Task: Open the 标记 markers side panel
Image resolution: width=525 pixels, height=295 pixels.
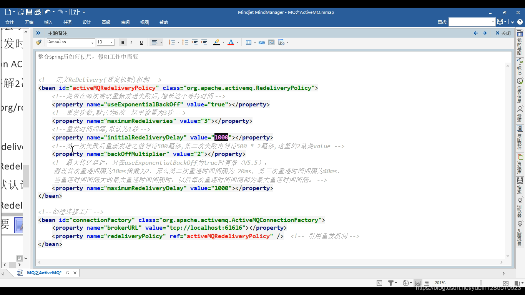Action: coord(520,66)
